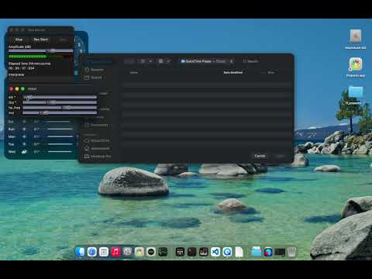Open grid view options dropdown in dialog
The width and height of the screenshot is (372, 279).
(x=164, y=61)
